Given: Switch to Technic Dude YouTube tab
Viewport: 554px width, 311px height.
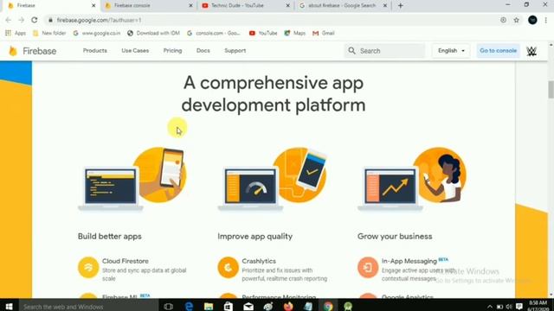Looking at the screenshot, I should pyautogui.click(x=246, y=6).
